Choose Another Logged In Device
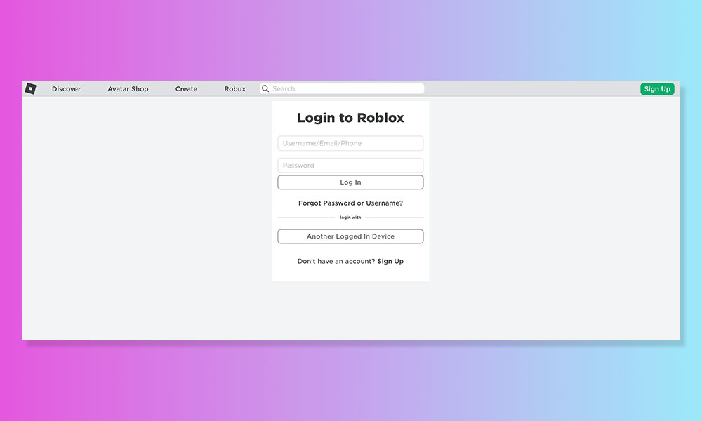 [x=350, y=236]
